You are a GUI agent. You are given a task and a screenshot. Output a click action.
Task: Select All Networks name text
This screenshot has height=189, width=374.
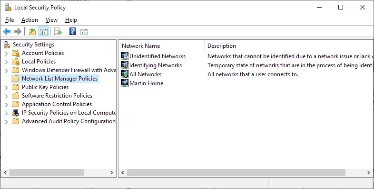pos(145,74)
